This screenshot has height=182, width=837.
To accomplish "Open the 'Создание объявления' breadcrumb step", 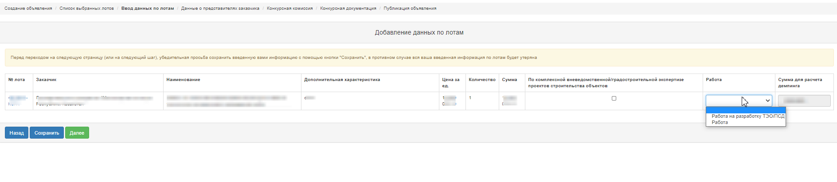I will pyautogui.click(x=28, y=8).
